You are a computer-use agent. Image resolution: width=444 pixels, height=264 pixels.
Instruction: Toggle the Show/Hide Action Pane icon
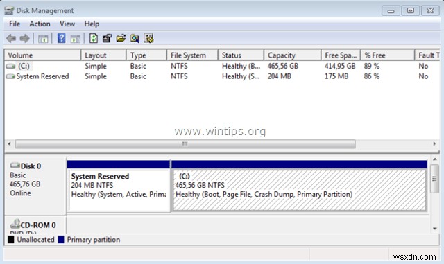(76, 39)
